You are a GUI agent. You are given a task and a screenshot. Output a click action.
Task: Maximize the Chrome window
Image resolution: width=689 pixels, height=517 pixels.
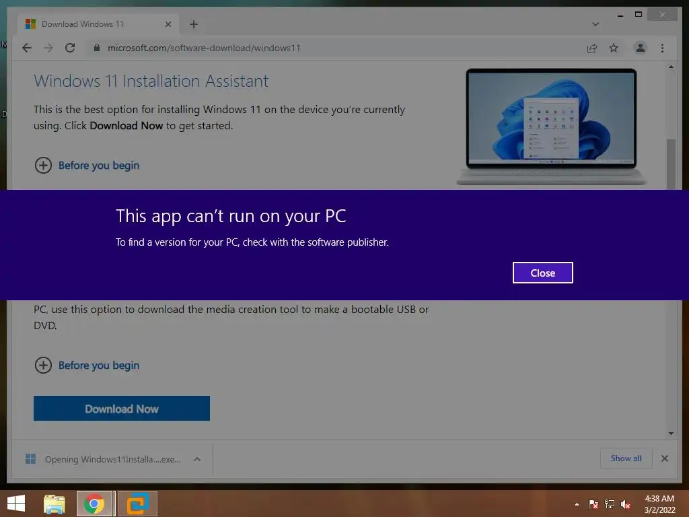(x=639, y=15)
